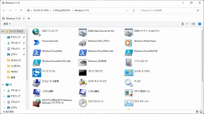204x114 pixels.
Task: Open ダウンロード in Quick Access
Action: [16, 43]
